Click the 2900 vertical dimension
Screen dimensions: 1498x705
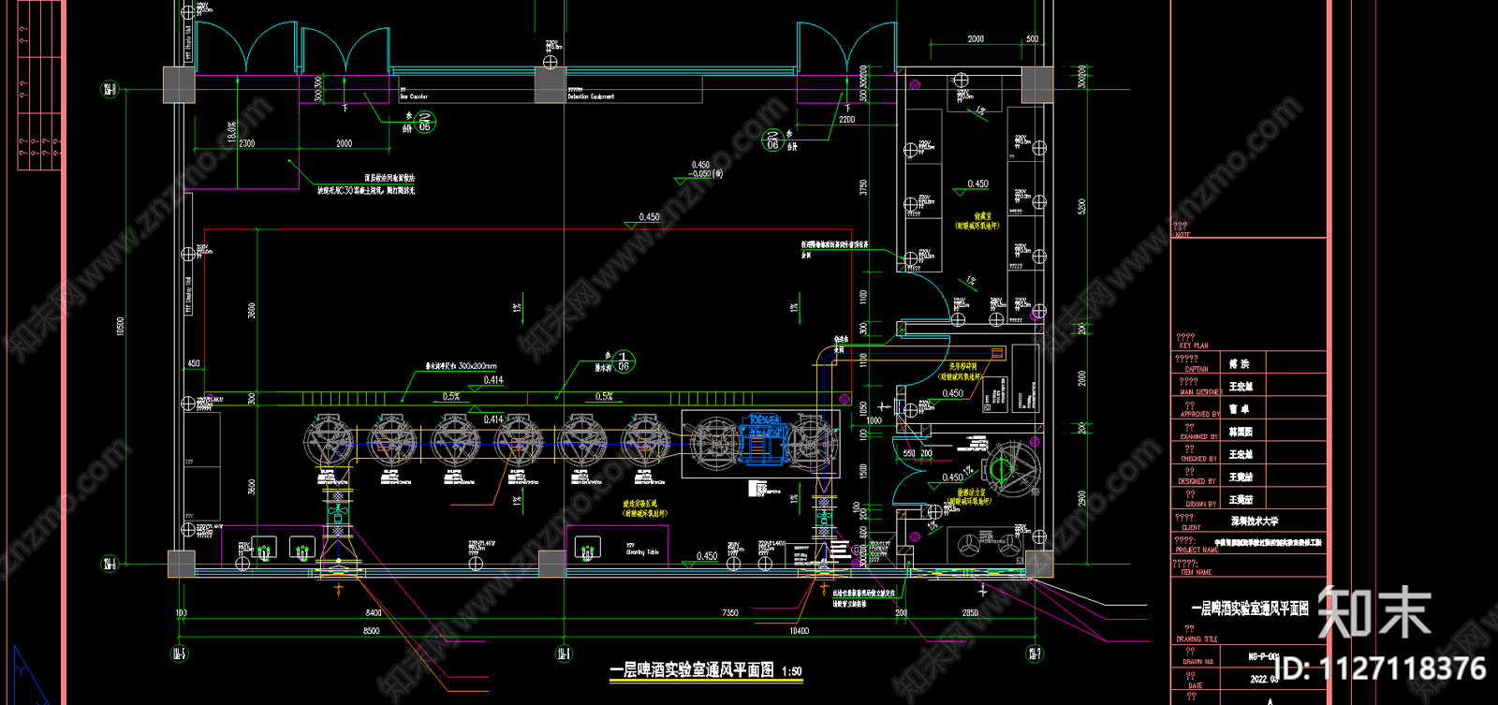(1081, 498)
